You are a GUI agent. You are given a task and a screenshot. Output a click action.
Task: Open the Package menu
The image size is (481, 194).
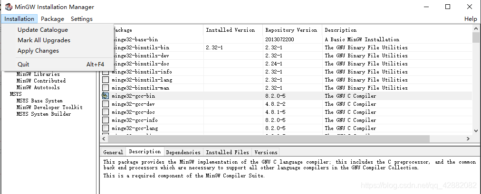(52, 19)
